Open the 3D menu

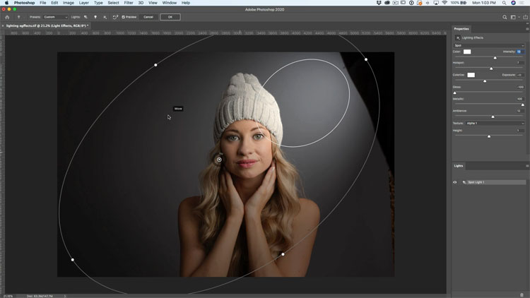[x=141, y=3]
